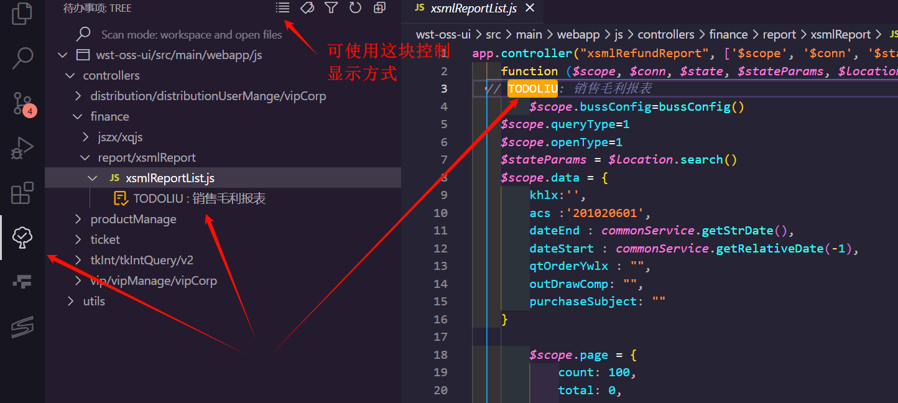Place cursor on $scope.queryType=1 line
Viewport: 898px width, 403px height.
[565, 124]
